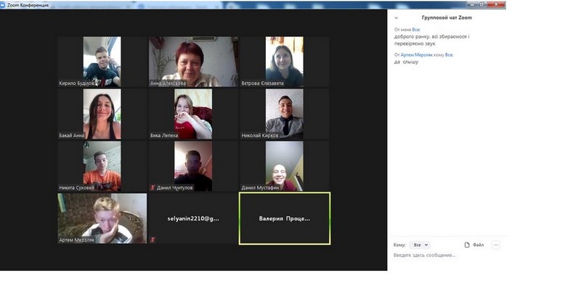Select Артем Мерзляк video tile
581x286 pixels.
pos(102,218)
